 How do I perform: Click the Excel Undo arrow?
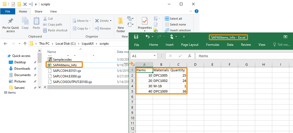(148, 36)
